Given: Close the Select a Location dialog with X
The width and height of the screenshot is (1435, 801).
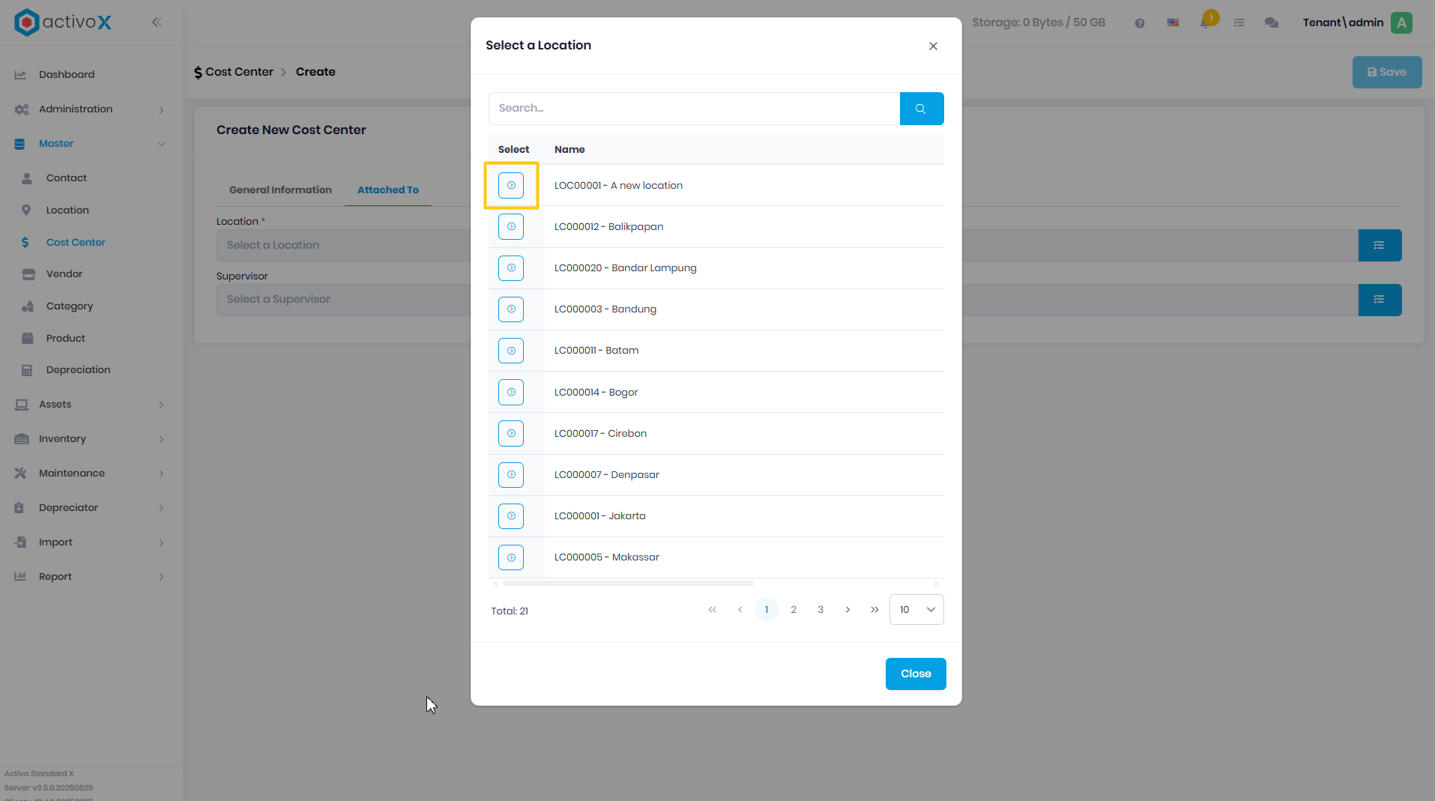Looking at the screenshot, I should (x=933, y=46).
